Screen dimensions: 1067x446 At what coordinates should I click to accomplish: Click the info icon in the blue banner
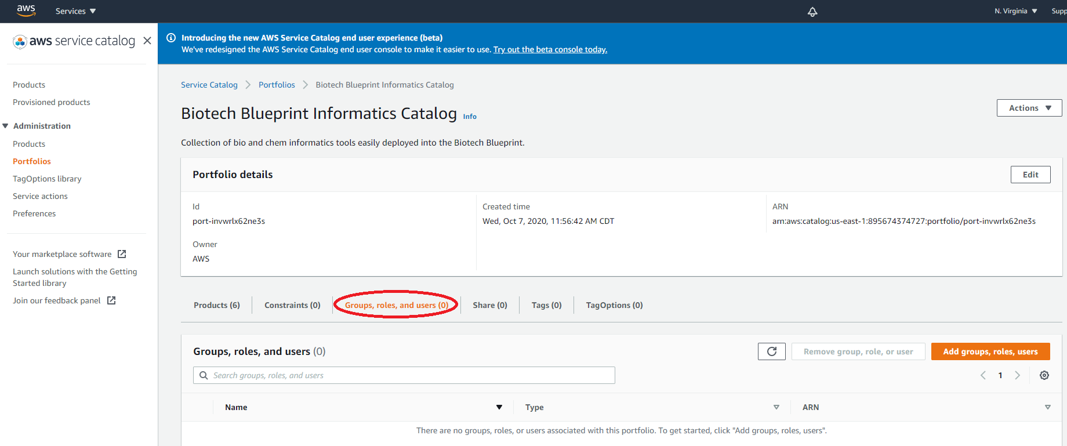coord(171,38)
